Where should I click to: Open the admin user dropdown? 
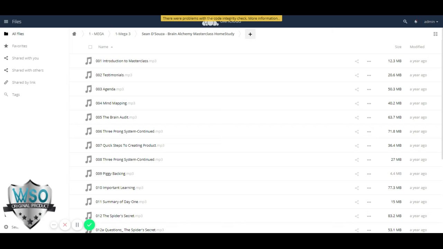431,21
